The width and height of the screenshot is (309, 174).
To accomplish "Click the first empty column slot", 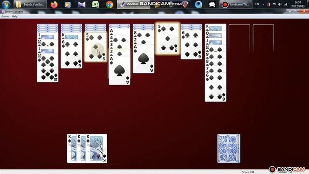I will tap(239, 39).
